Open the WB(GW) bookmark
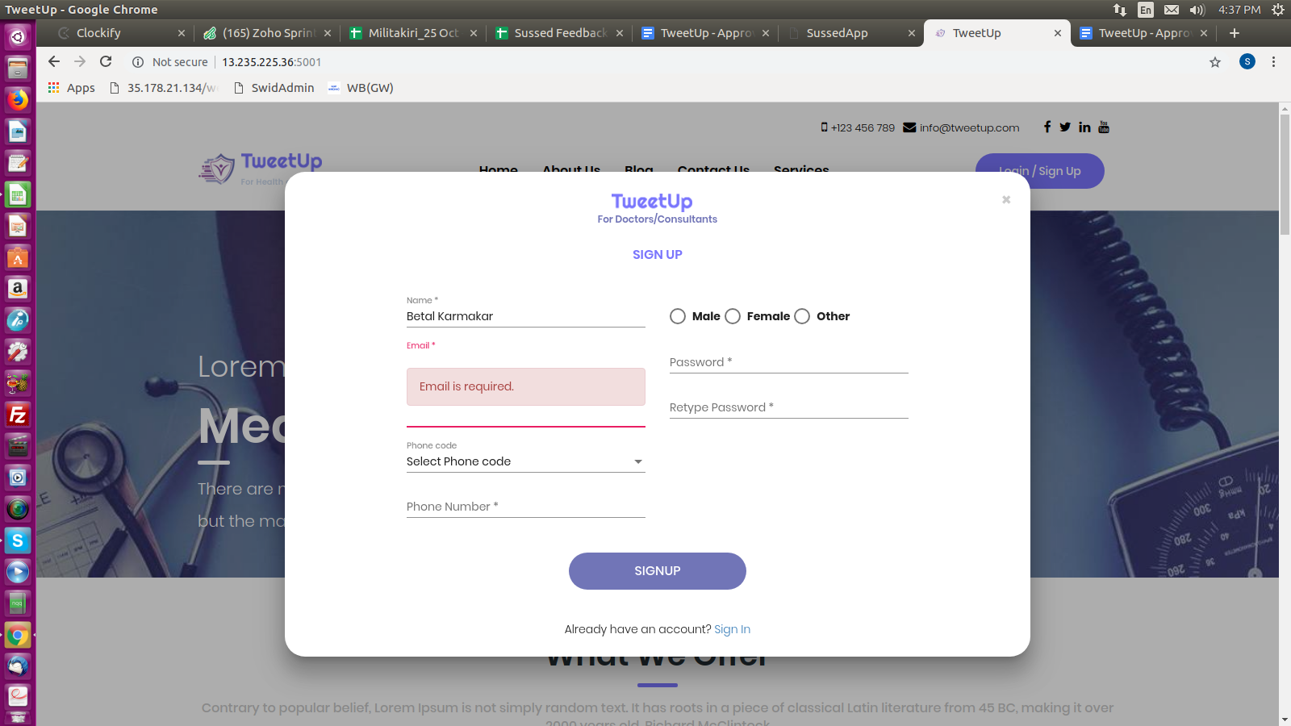 (x=361, y=88)
